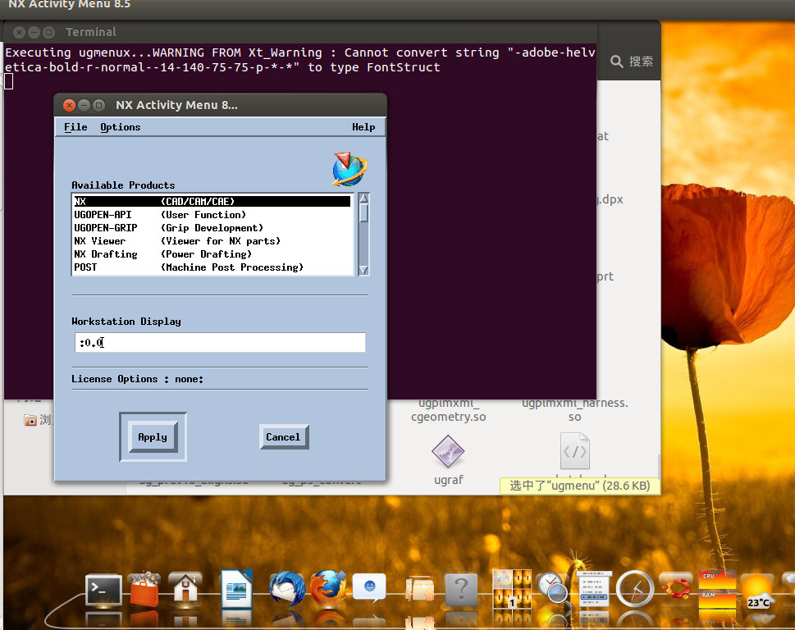Click the NX globe logo in dialog

pyautogui.click(x=350, y=169)
